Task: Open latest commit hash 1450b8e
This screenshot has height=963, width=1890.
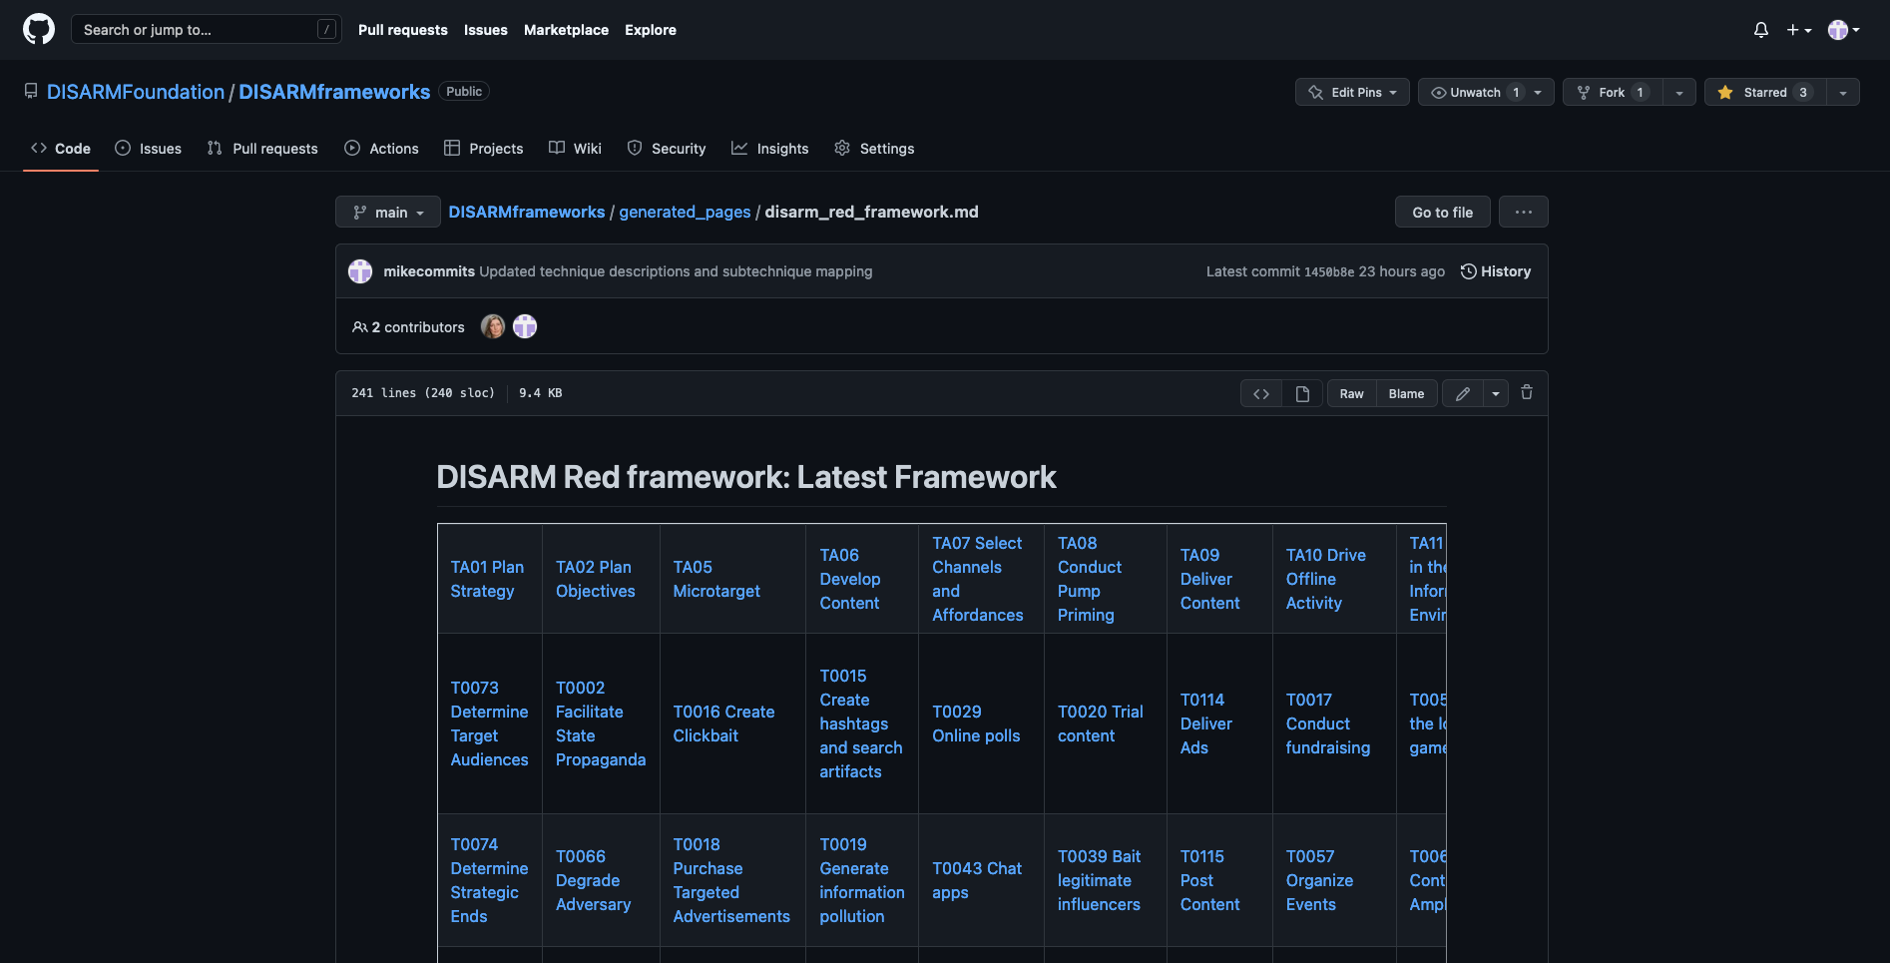Action: [x=1329, y=271]
